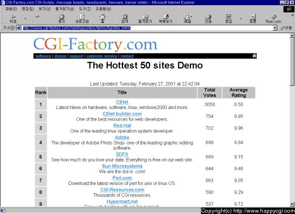295x214 pixels.
Task: Click the Average Rating column header
Action: pyautogui.click(x=239, y=93)
